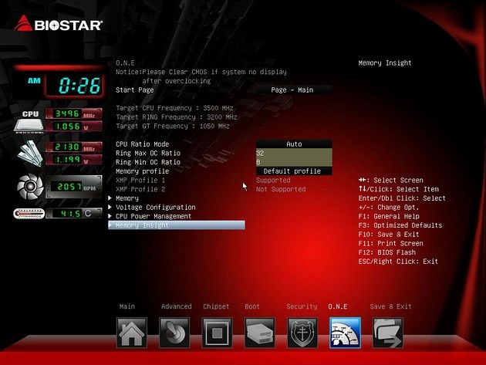Switch to the Main tab label
This screenshot has height=365, width=486.
coord(127,306)
